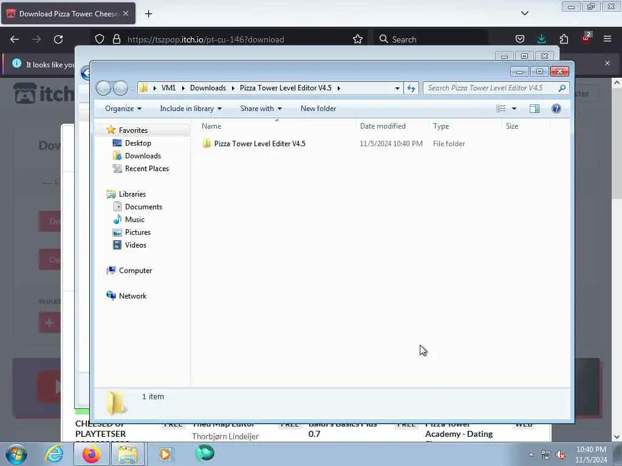Screen dimensions: 622x466
Task: Open Firefox downloads panel
Action: (x=541, y=39)
